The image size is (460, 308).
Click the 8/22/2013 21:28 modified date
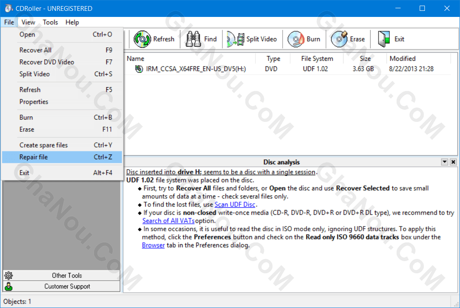[x=411, y=69]
